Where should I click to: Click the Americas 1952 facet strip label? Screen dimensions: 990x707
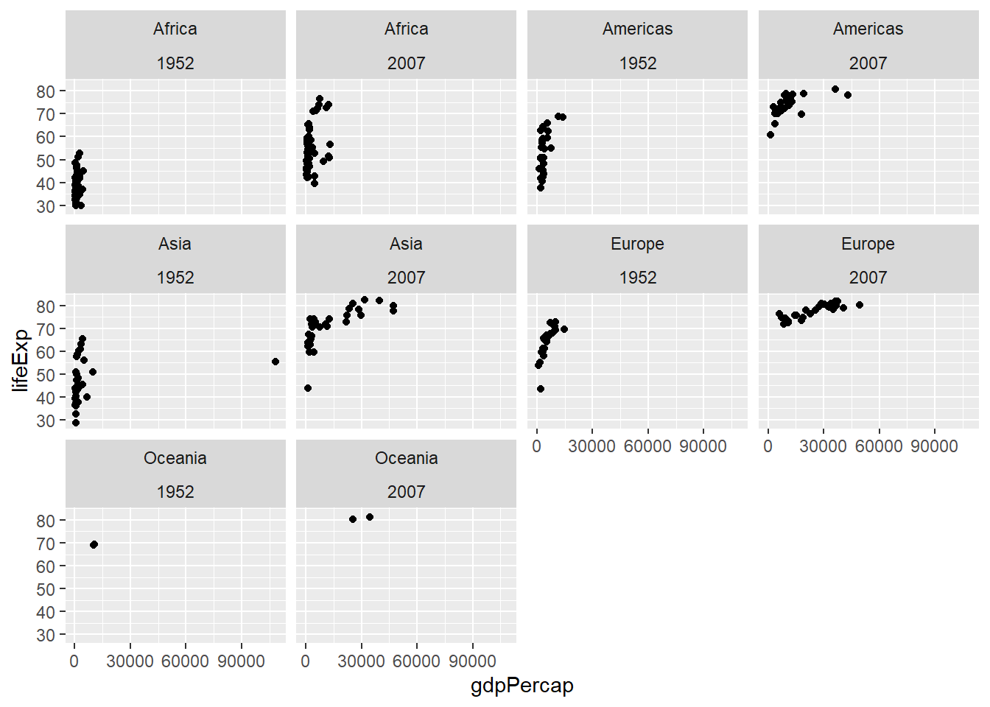click(x=637, y=46)
